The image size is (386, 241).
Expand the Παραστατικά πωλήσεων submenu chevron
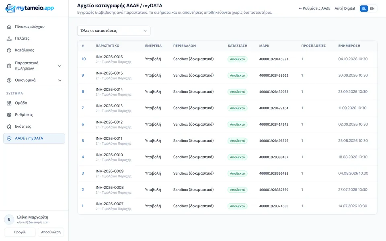coord(60,66)
